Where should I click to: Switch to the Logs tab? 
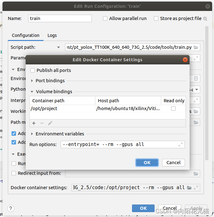(x=52, y=35)
